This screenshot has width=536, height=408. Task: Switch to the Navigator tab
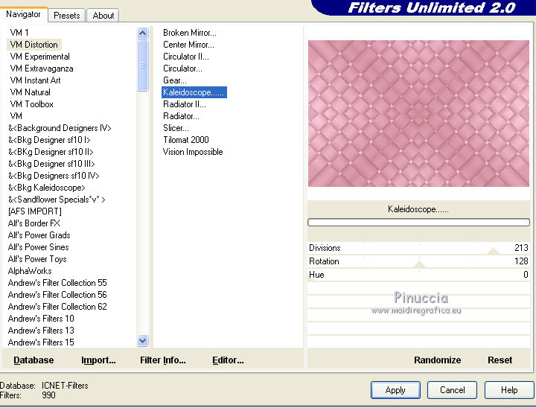click(x=23, y=14)
